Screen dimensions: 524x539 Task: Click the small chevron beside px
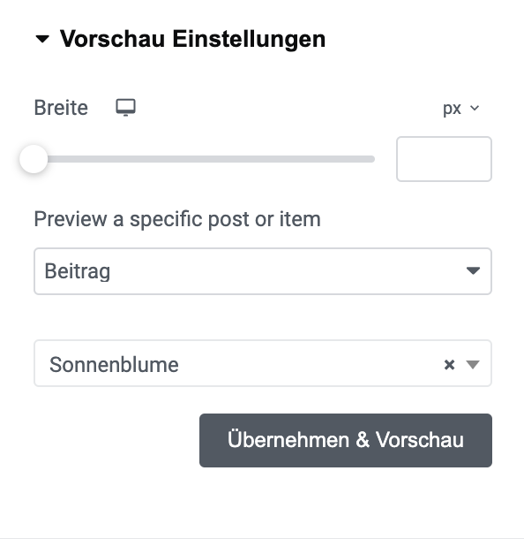coord(475,108)
